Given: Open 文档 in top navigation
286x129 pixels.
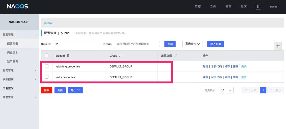Looking at the screenshot, I should [213, 7].
